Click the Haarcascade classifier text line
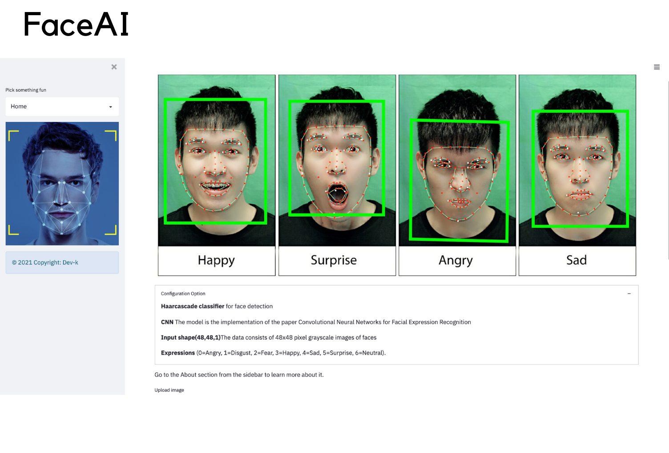Screen dimensions: 669x453 217,306
